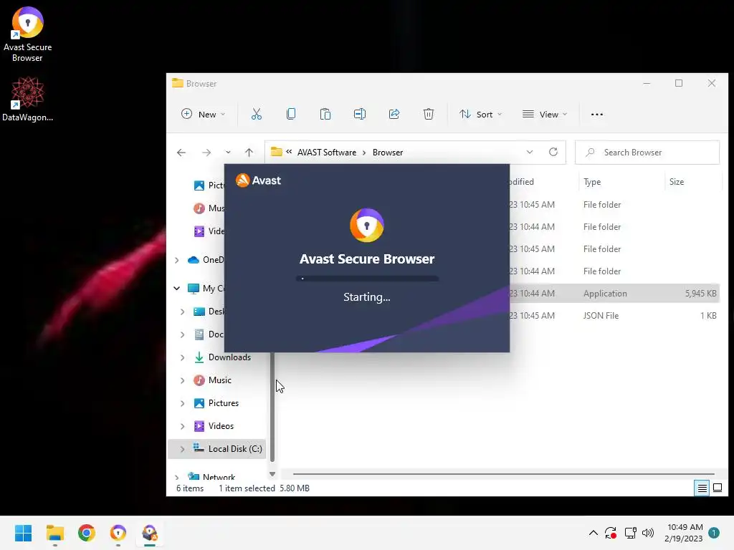Expand the Network tree node
Image resolution: width=734 pixels, height=550 pixels.
point(176,477)
